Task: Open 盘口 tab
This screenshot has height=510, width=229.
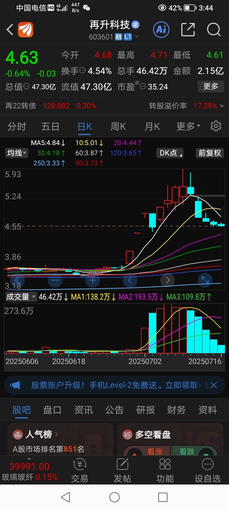Action: tap(52, 410)
